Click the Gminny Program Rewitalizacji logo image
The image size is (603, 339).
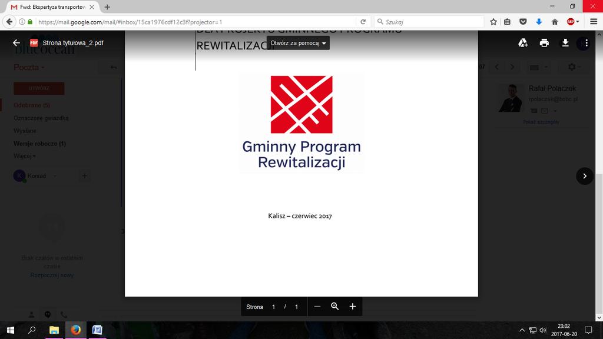(301, 122)
